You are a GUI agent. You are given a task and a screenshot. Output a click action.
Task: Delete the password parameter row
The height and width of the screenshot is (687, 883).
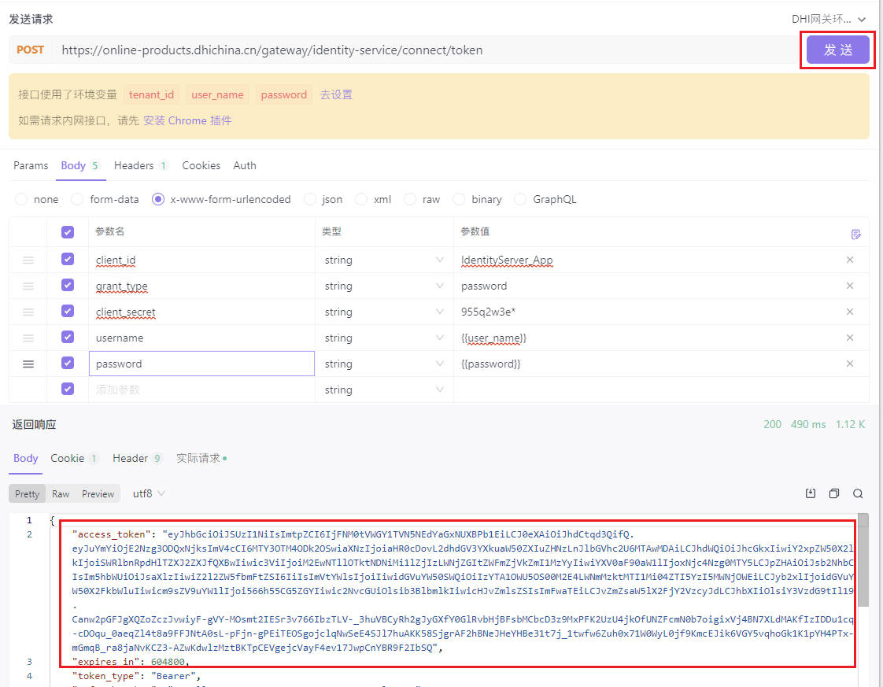tap(850, 364)
